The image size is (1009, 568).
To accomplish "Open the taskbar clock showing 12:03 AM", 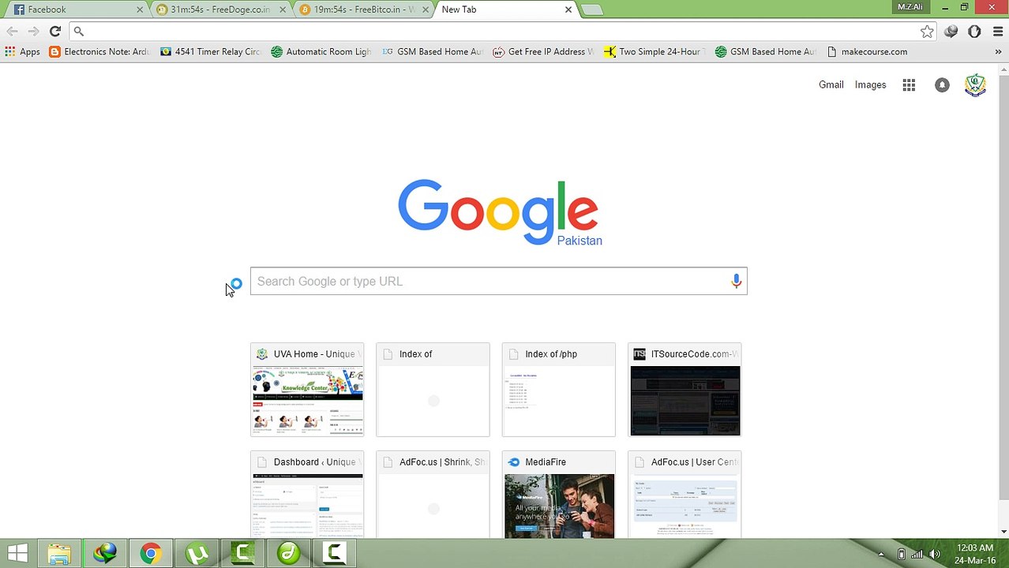I will click(x=975, y=554).
